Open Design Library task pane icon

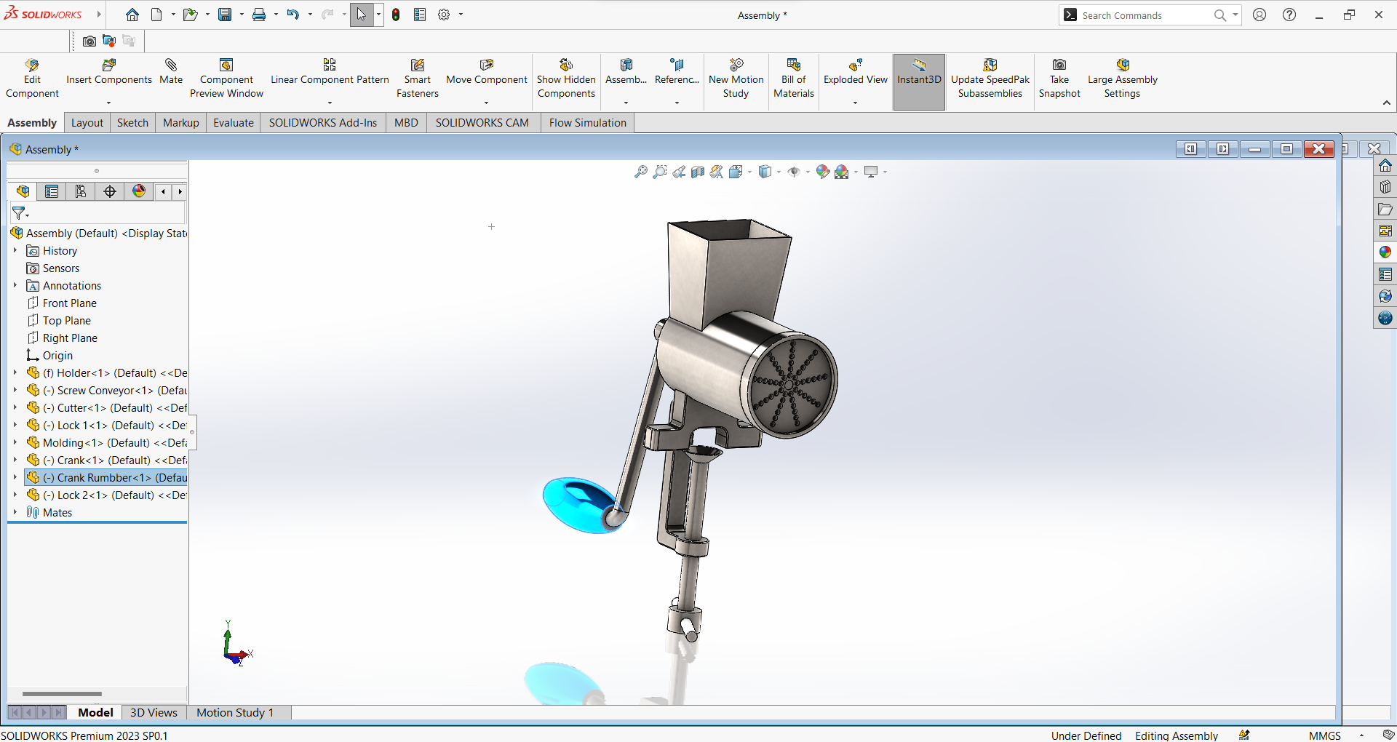[x=1385, y=187]
